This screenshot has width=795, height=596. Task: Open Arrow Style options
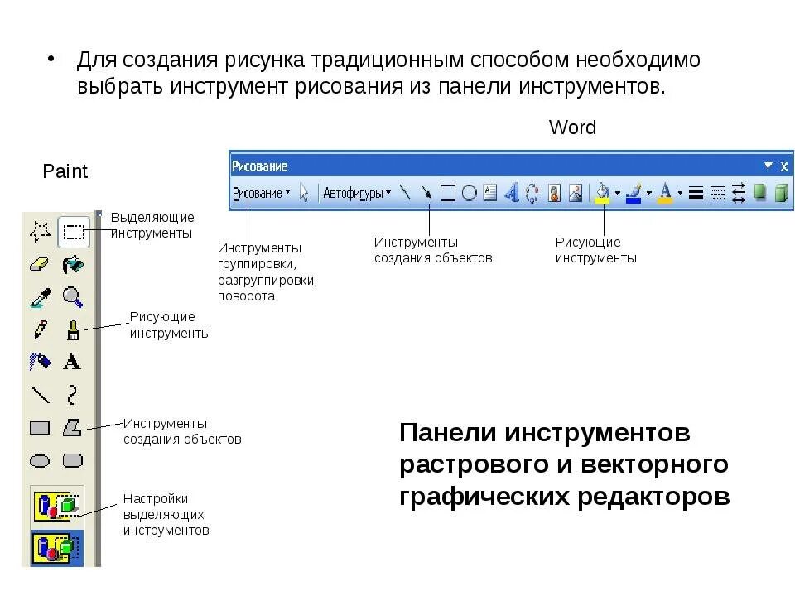[x=739, y=193]
